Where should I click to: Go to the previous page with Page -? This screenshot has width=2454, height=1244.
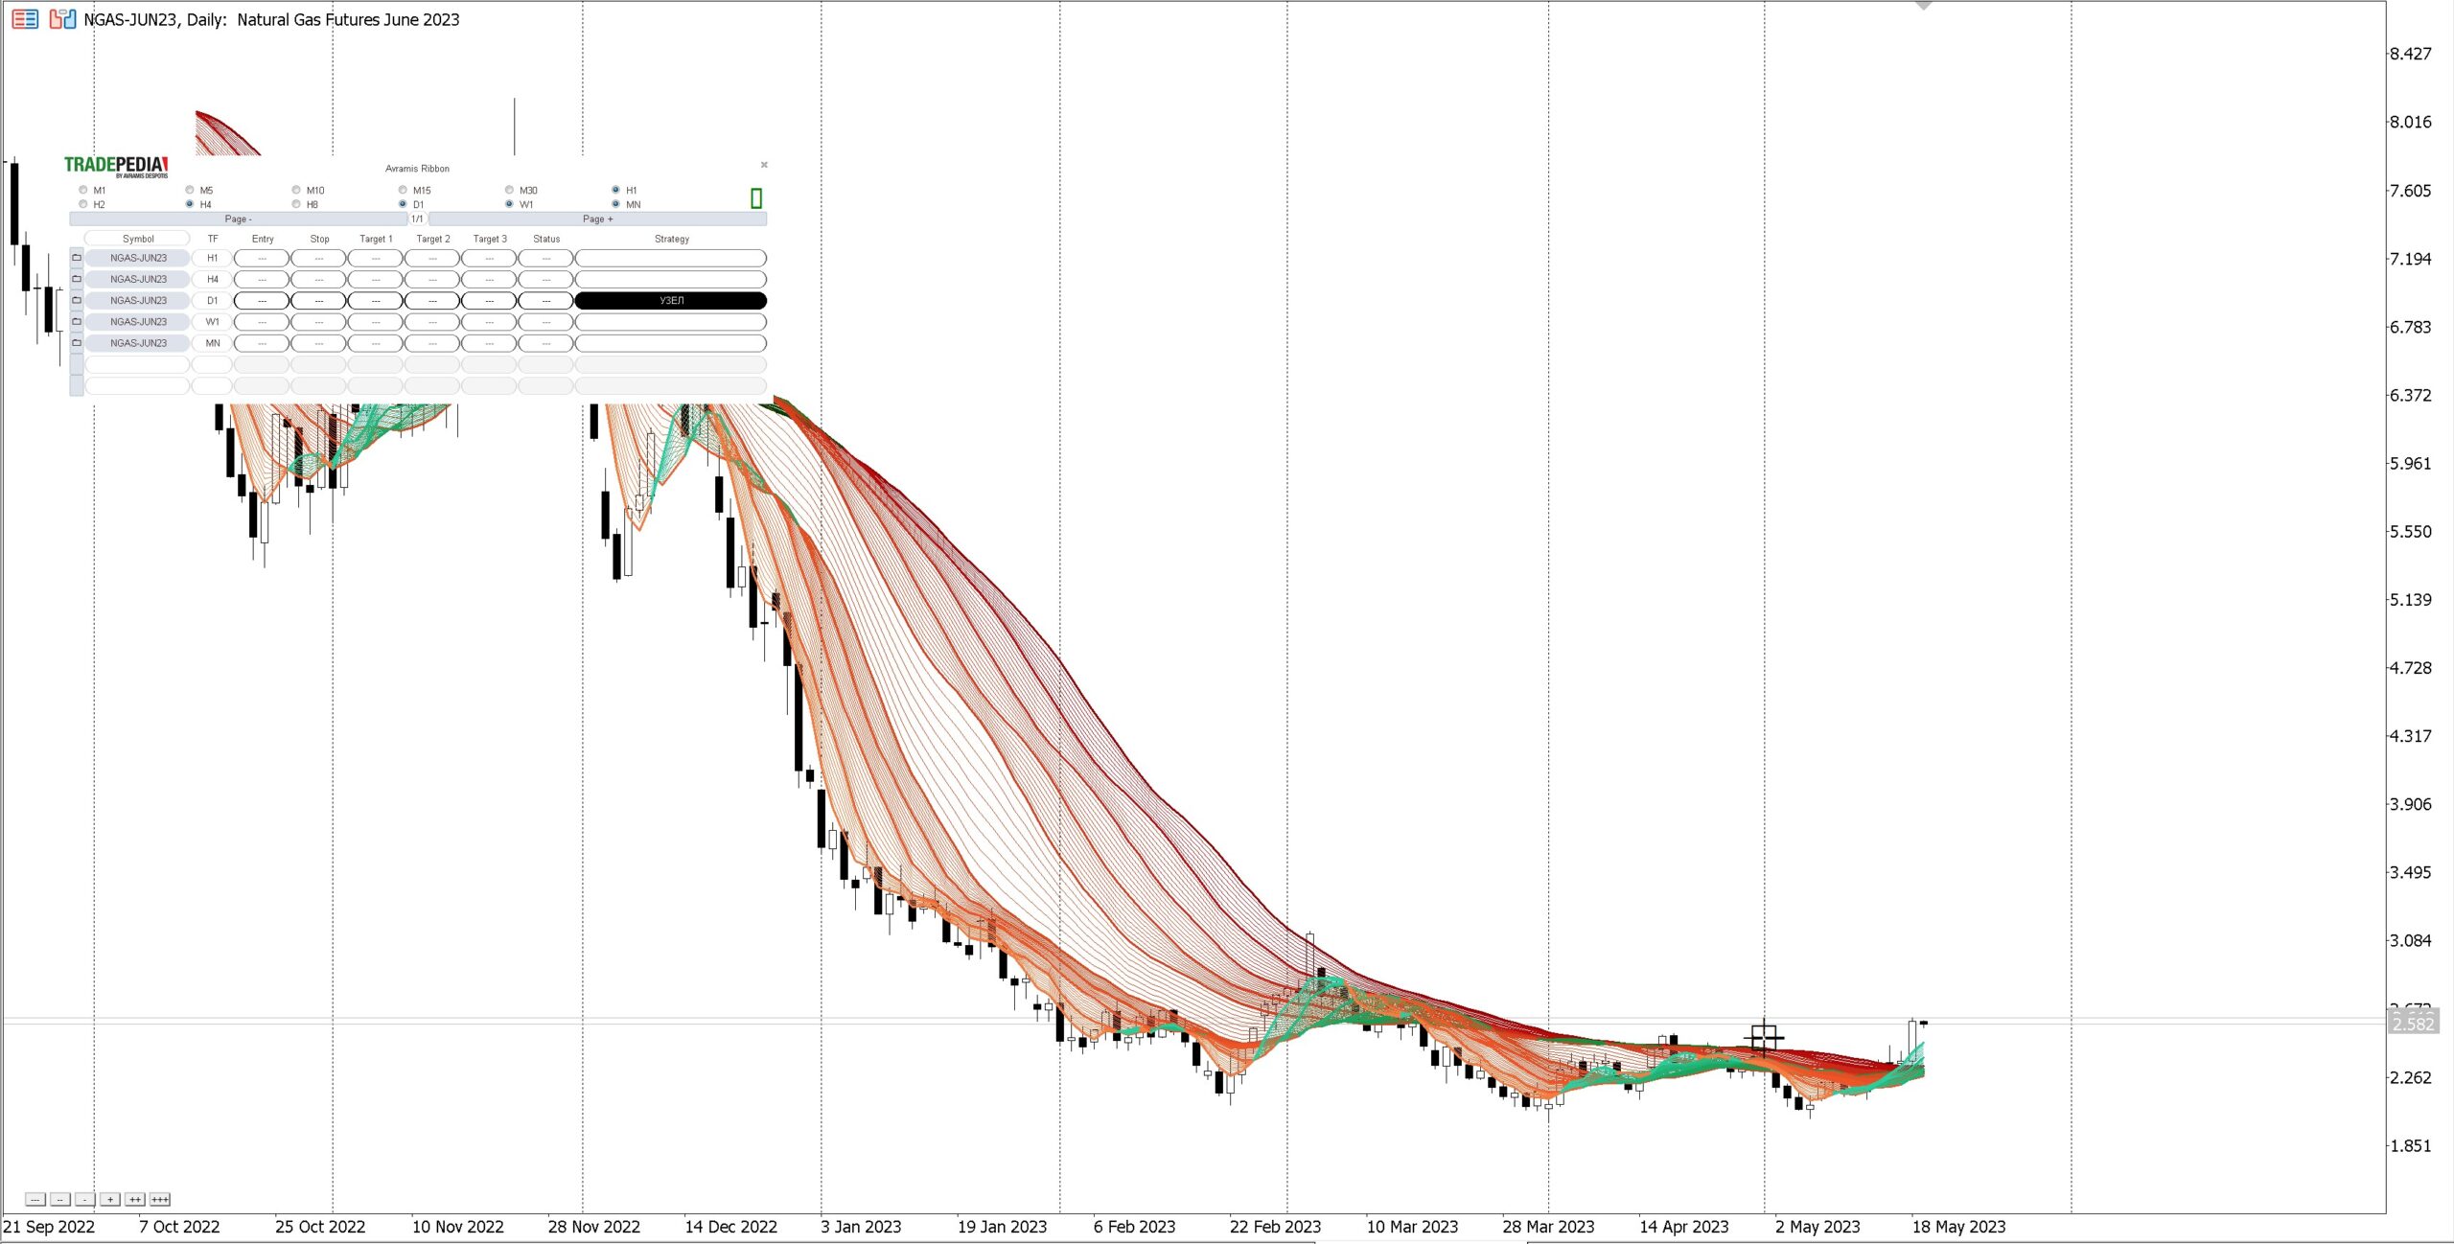pos(239,219)
